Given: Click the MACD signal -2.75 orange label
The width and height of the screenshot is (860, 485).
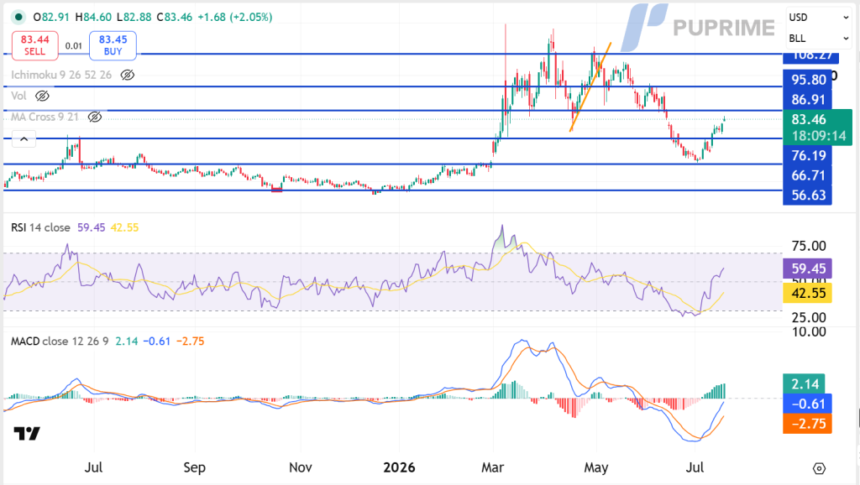Looking at the screenshot, I should [x=808, y=424].
